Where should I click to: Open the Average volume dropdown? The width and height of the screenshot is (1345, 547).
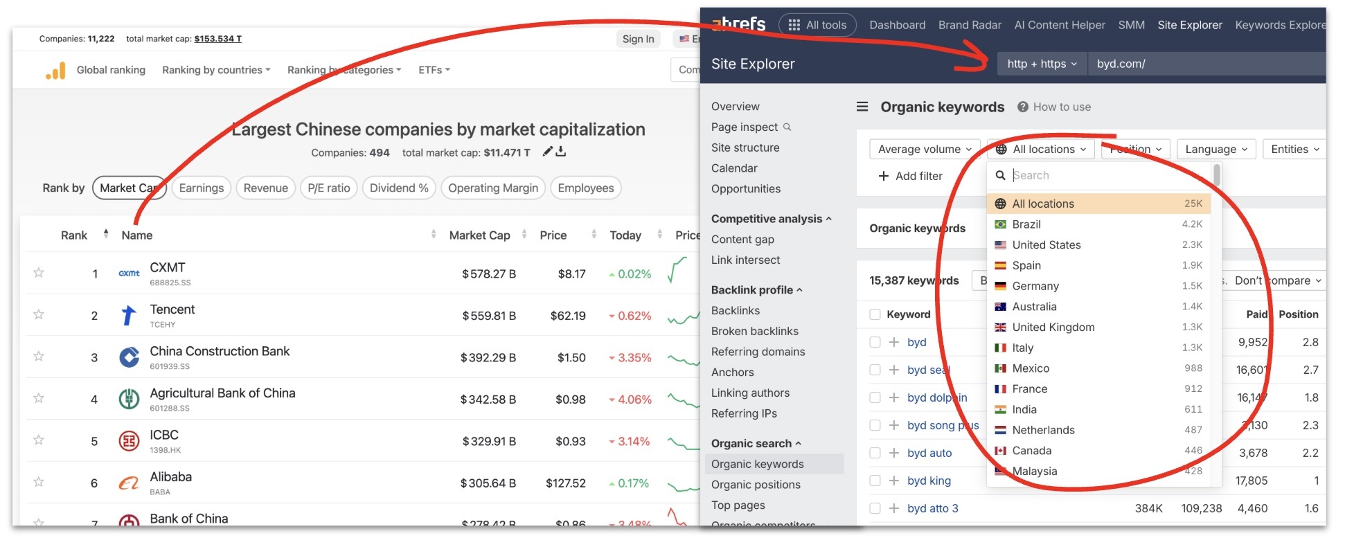point(925,149)
